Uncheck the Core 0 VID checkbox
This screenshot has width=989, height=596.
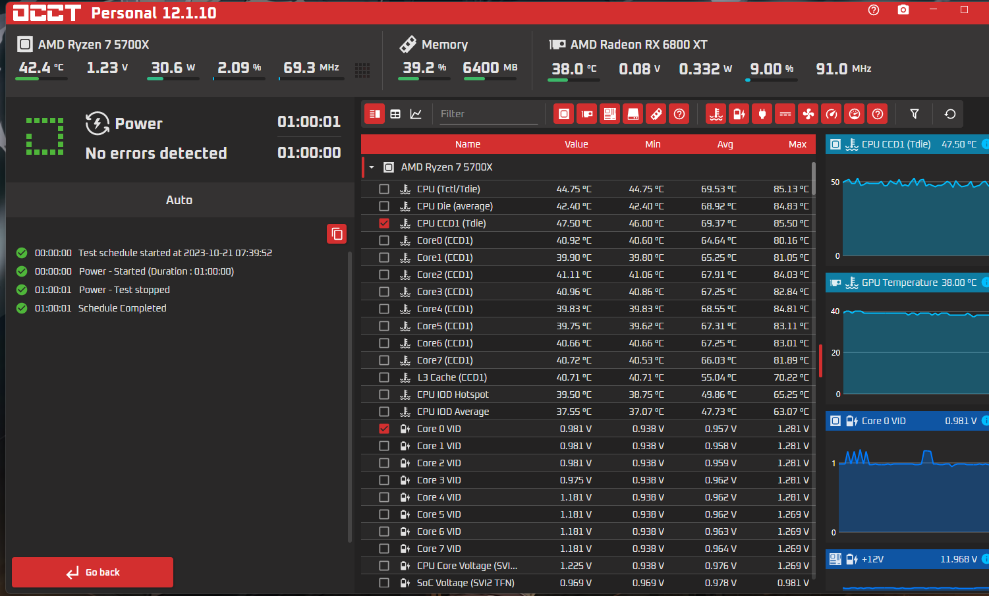tap(384, 429)
